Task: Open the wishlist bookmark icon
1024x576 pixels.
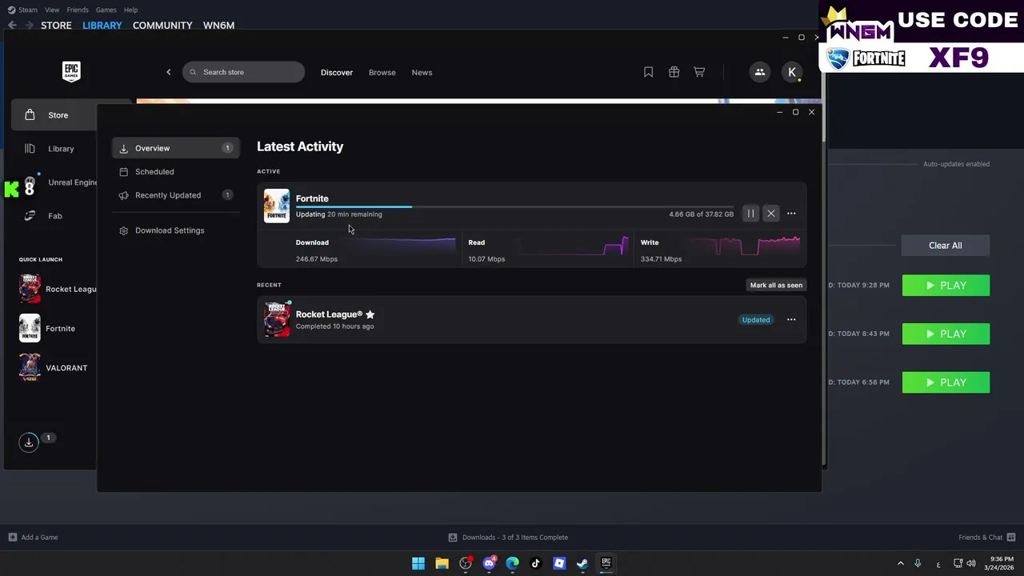Action: [649, 72]
